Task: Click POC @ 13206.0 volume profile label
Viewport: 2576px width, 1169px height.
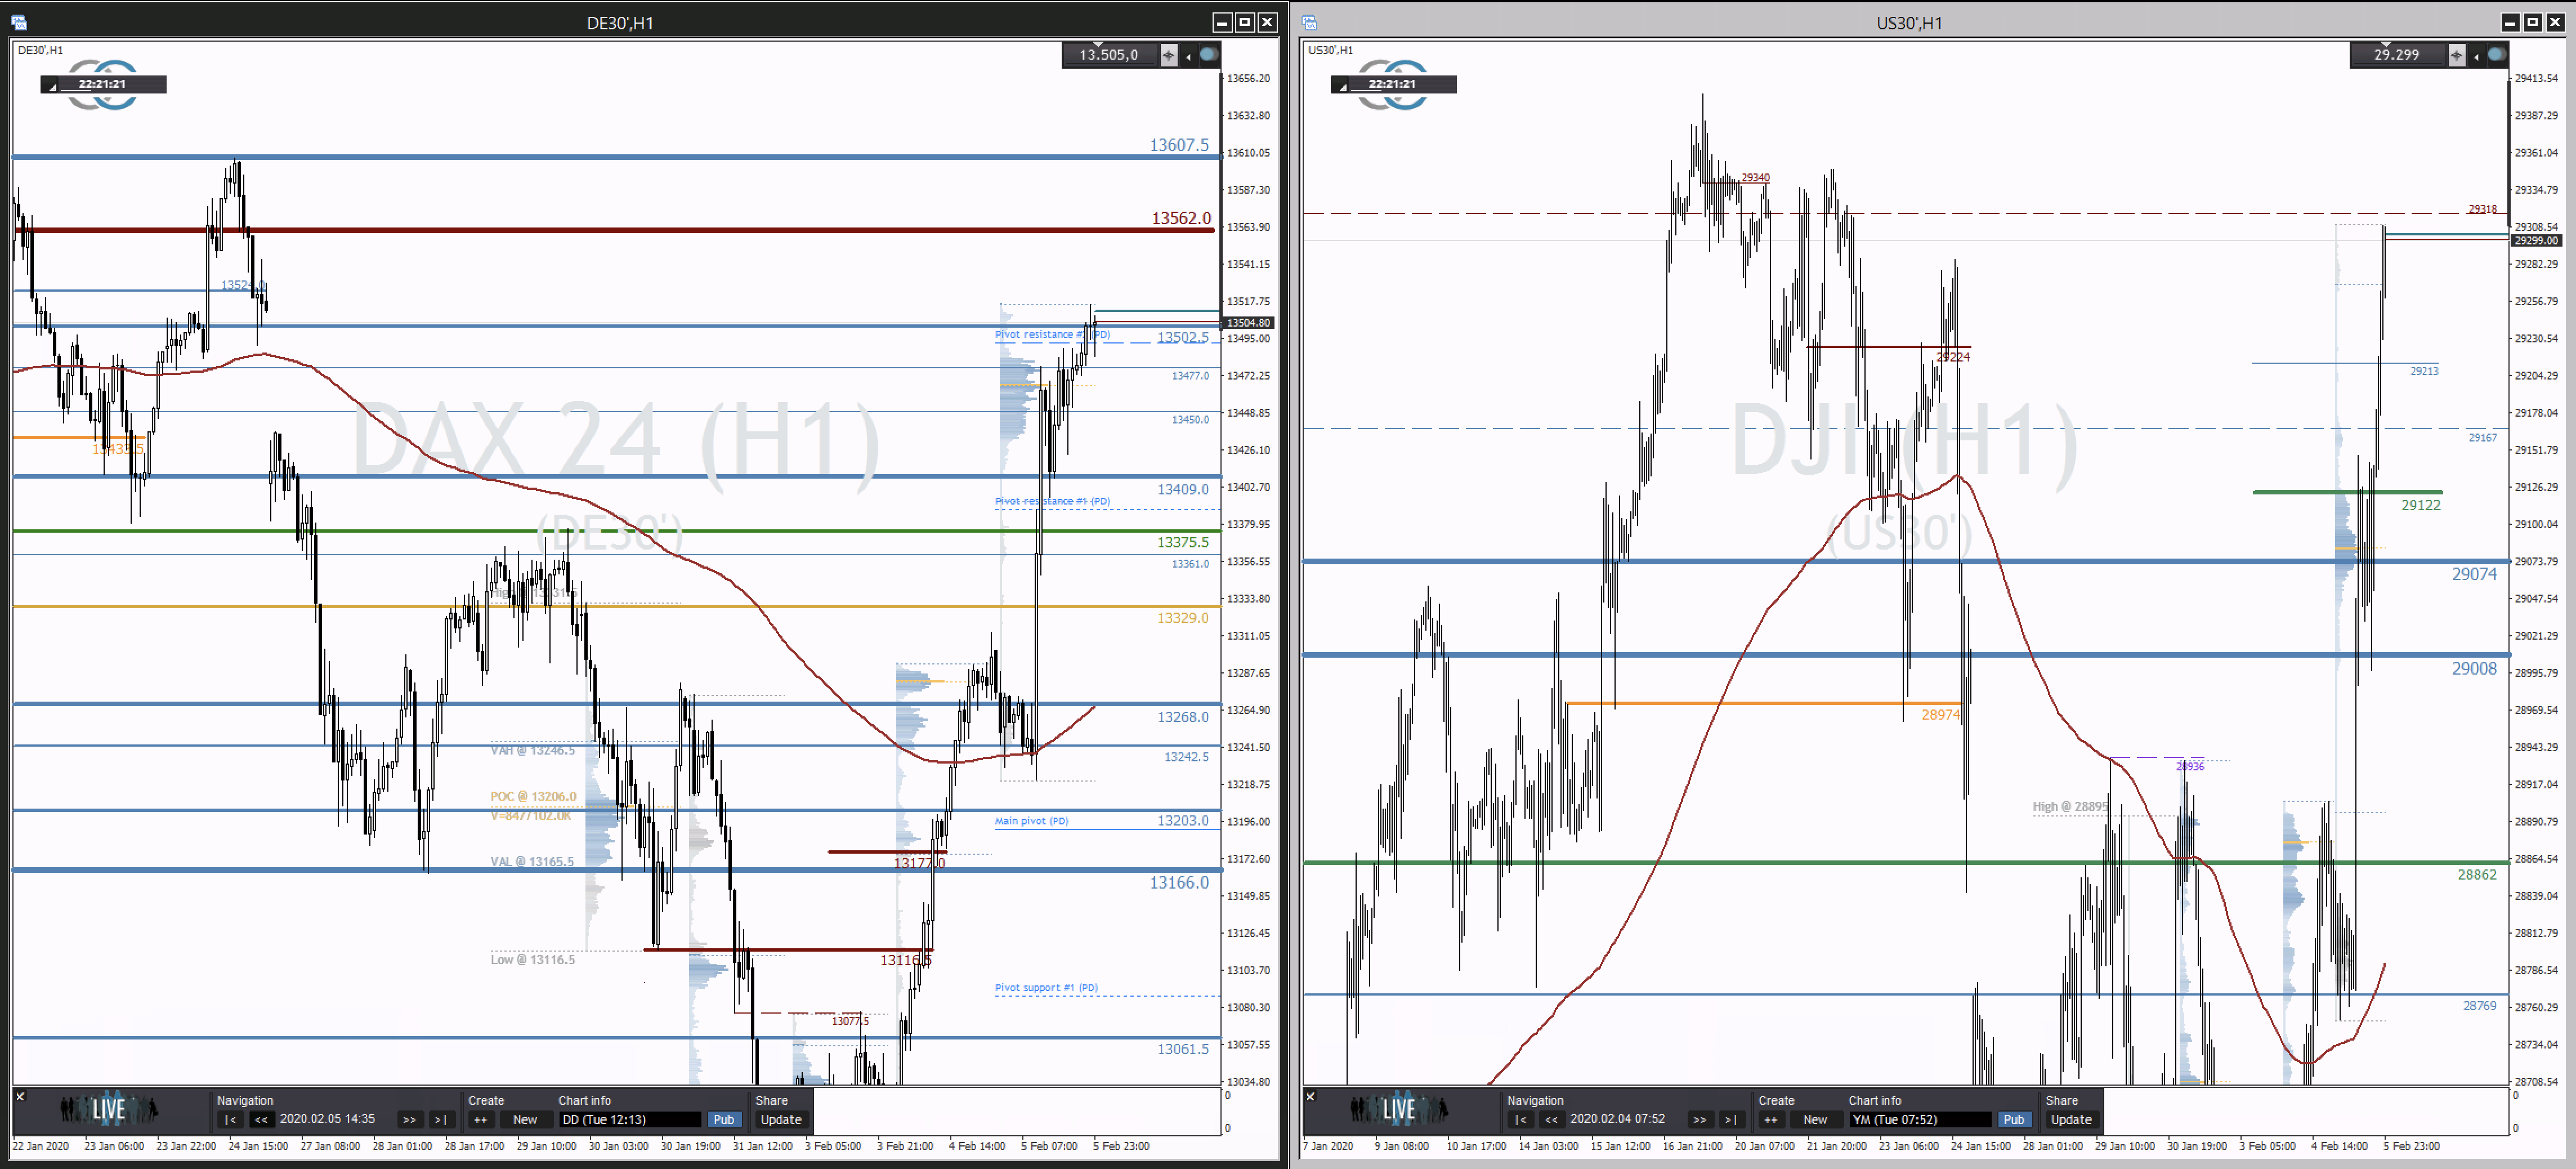Action: [533, 796]
